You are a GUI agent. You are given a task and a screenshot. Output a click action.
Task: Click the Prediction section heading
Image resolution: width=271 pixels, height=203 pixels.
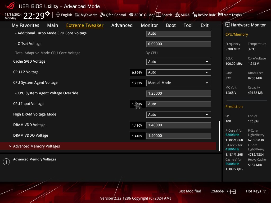[234, 107]
